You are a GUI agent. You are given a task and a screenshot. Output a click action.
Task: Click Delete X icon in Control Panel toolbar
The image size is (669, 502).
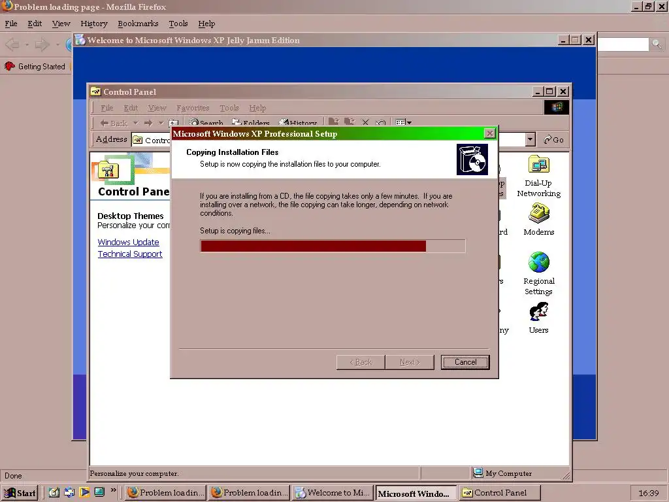pyautogui.click(x=365, y=122)
